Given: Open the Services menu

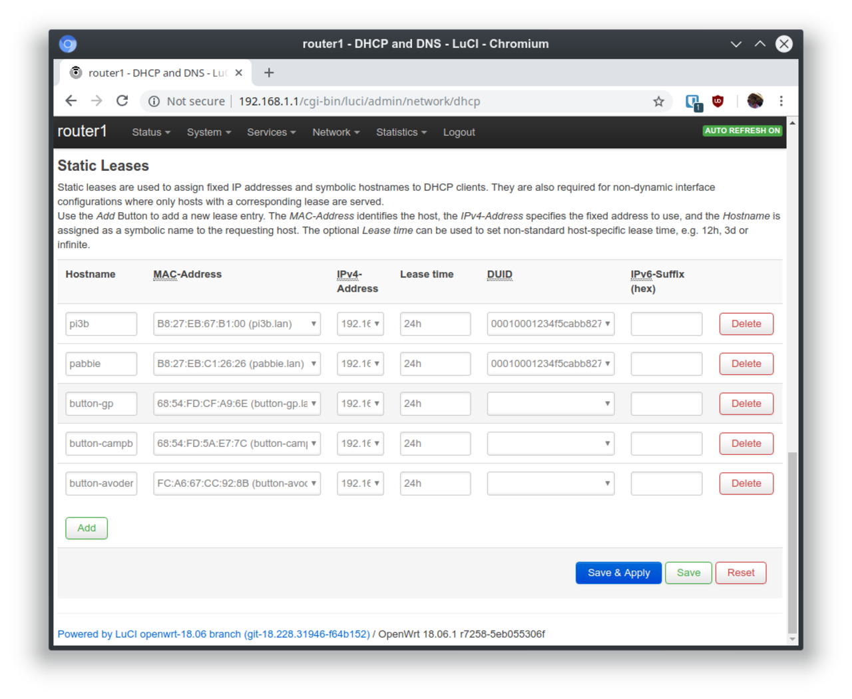Looking at the screenshot, I should point(272,132).
